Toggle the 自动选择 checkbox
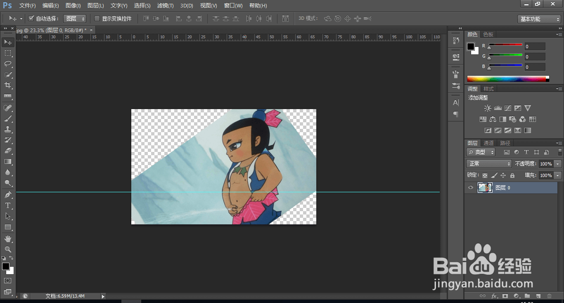 (x=31, y=19)
